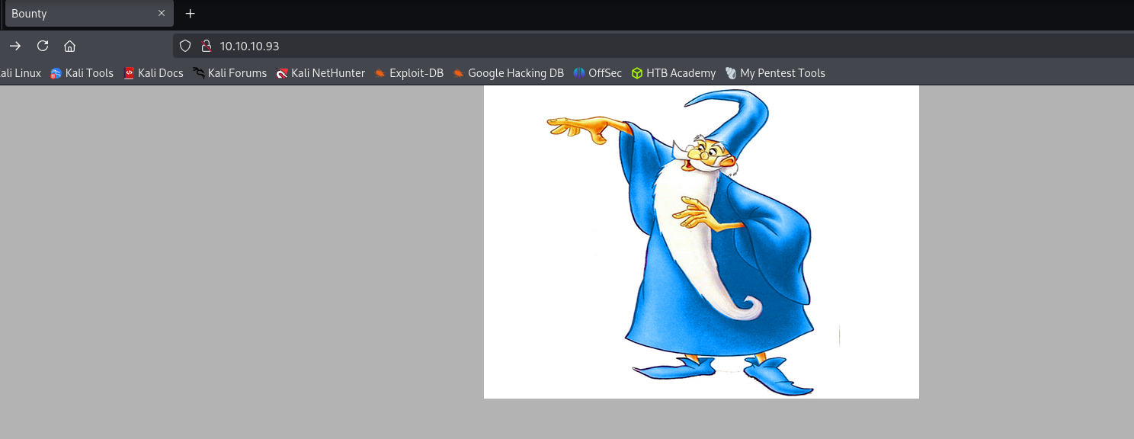
Task: Open the Google Hacking DB bookmark
Action: 508,73
